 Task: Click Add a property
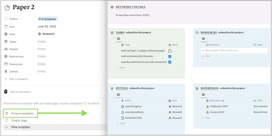click(18, 79)
